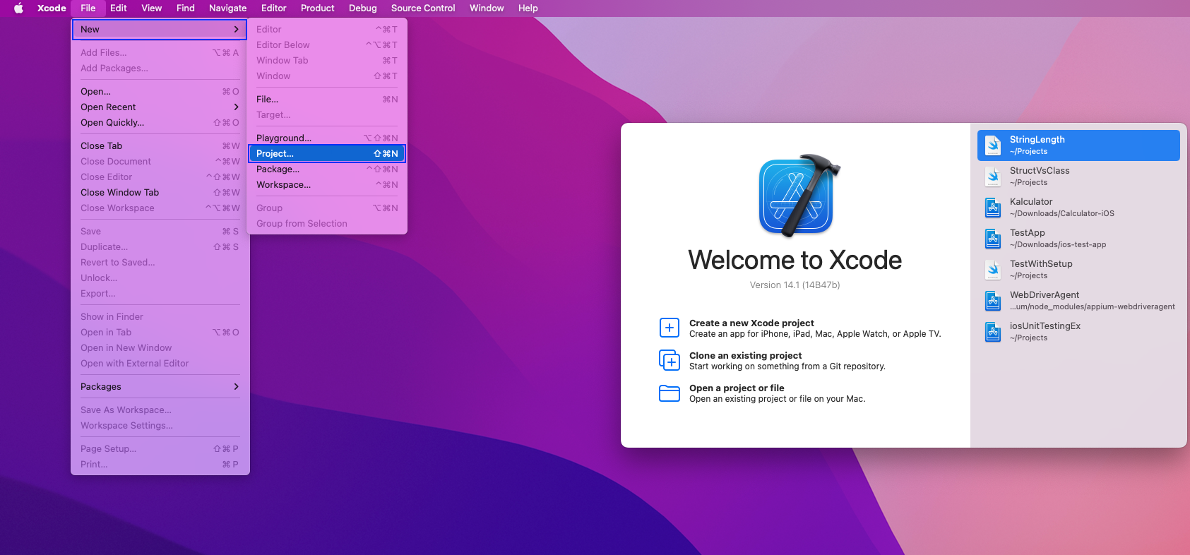Open the Navigate menu
Viewport: 1190px width, 555px height.
tap(228, 8)
